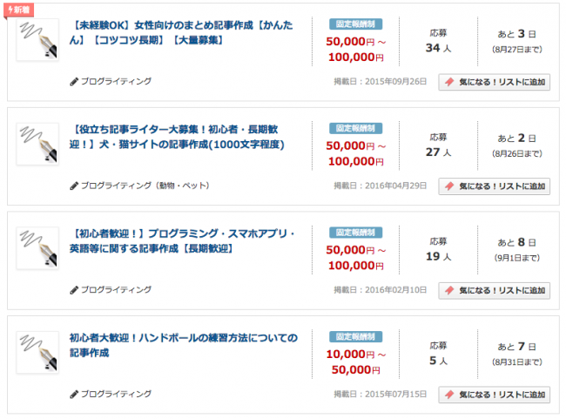
Task: Click the 固定報酬制 tag on the ハンドボール listing
Action: pyautogui.click(x=356, y=336)
